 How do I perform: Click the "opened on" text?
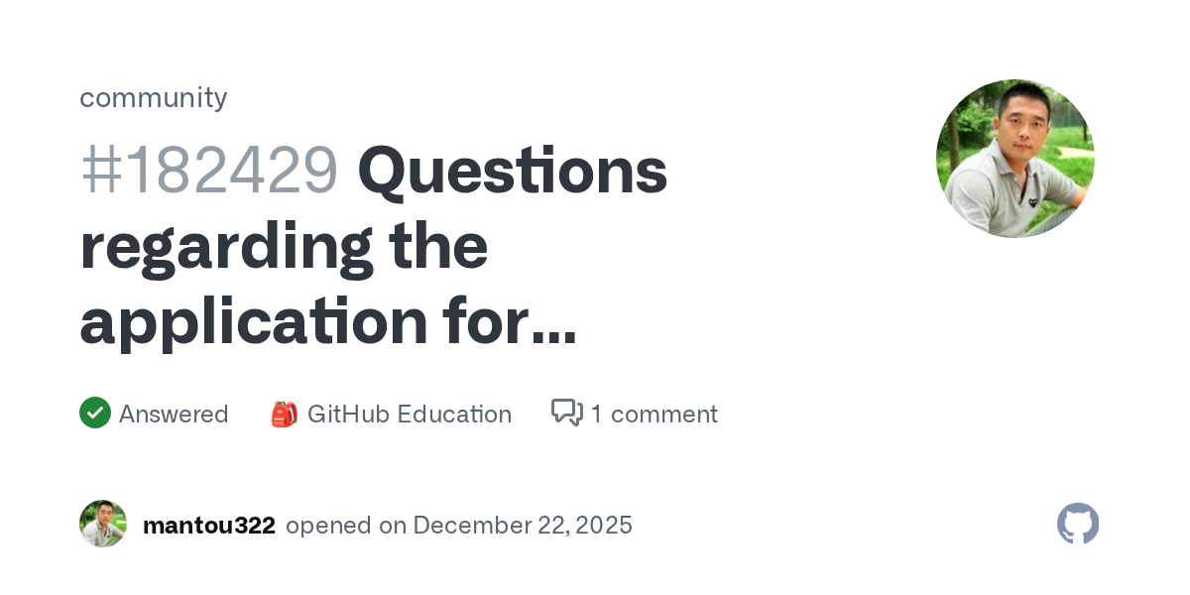click(x=346, y=525)
